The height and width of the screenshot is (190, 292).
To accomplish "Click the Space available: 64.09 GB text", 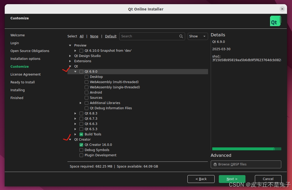I will [138, 166].
